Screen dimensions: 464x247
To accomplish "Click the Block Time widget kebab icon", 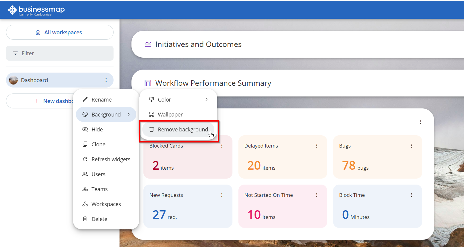I will [x=411, y=195].
